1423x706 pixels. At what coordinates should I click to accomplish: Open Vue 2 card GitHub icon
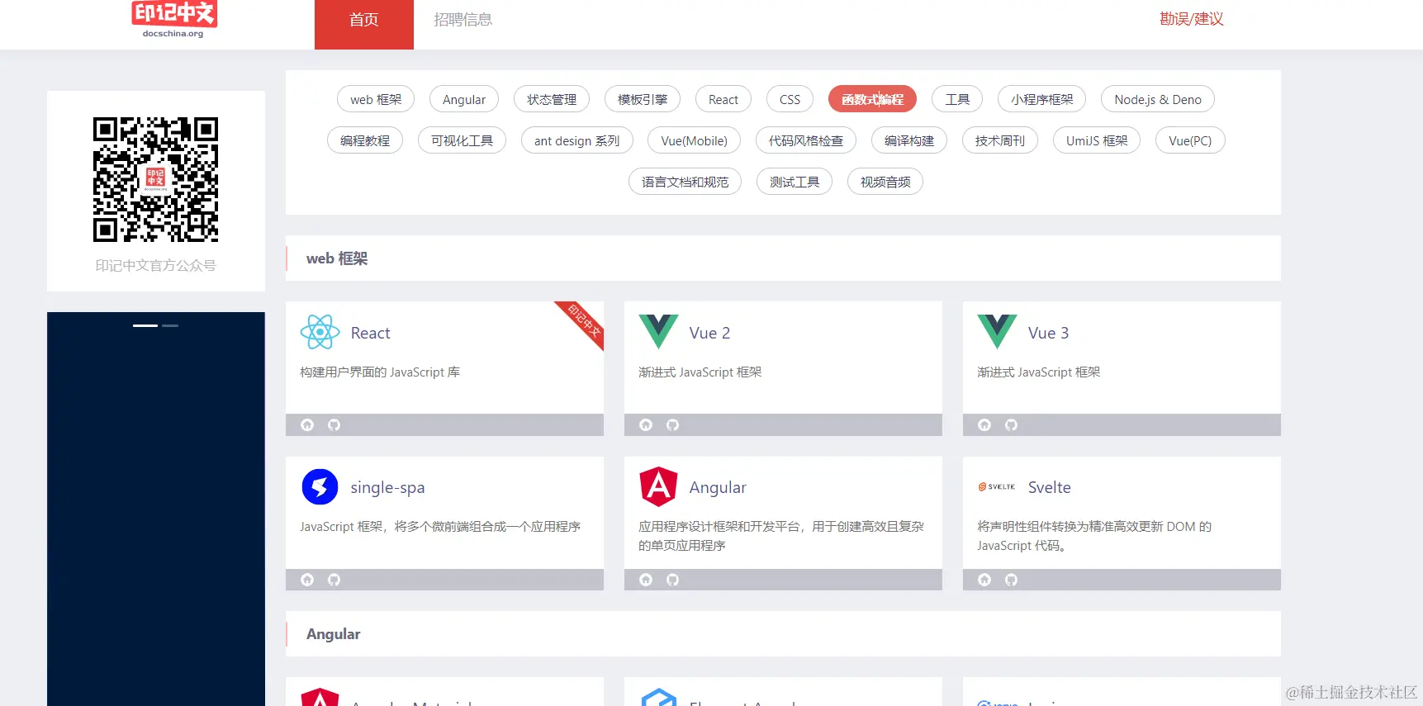point(672,425)
